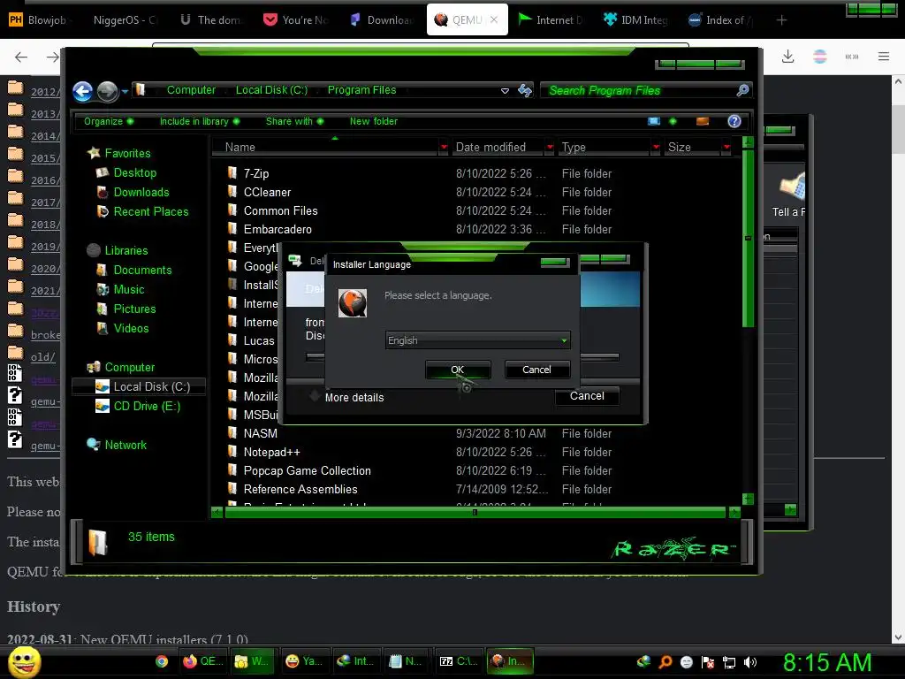Open the Size column filter dropdown
The width and height of the screenshot is (905, 679).
[x=726, y=148]
